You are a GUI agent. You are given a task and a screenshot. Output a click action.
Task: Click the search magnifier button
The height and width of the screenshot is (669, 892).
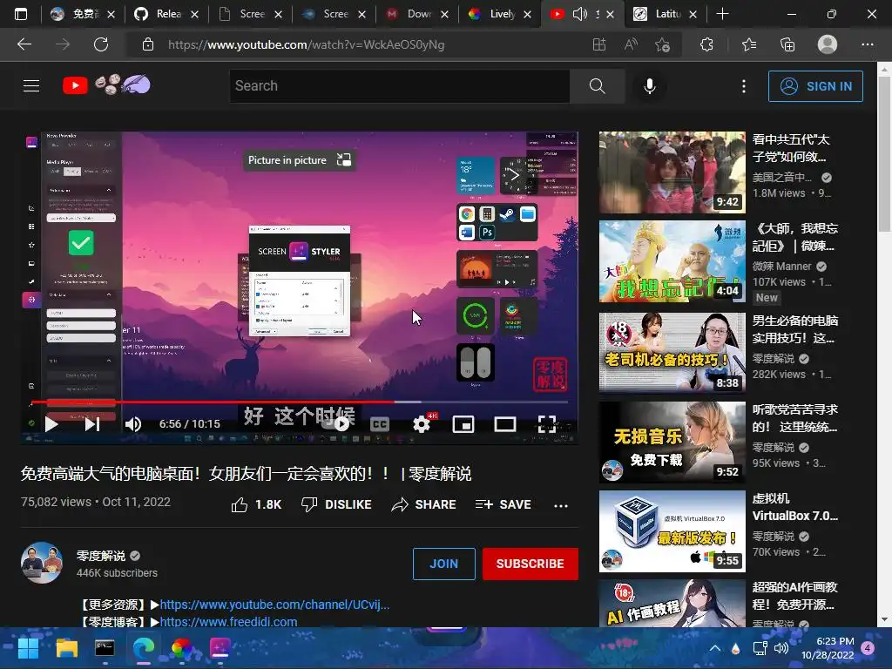(x=597, y=86)
